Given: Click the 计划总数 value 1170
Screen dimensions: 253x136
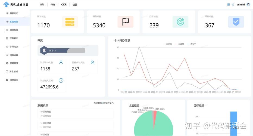Looking at the screenshot, I should [43, 25].
